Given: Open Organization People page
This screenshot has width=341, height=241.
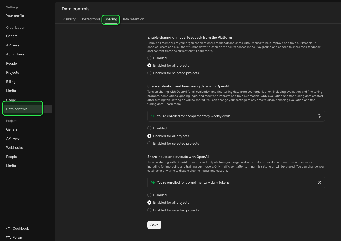Looking at the screenshot, I should coord(11,63).
